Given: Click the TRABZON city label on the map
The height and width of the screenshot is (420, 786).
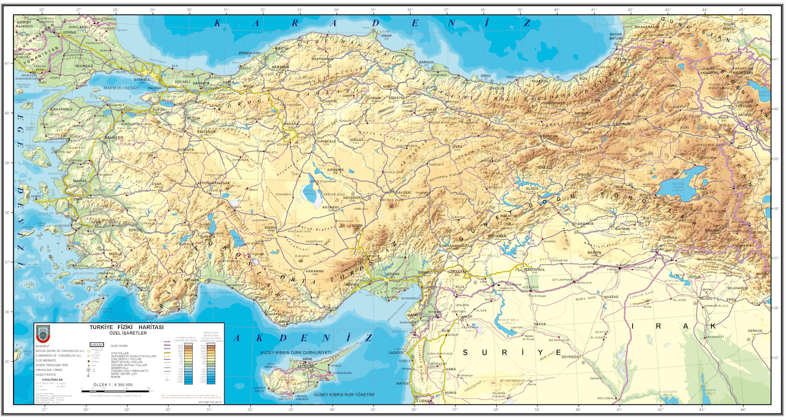Looking at the screenshot, I should coord(540,81).
